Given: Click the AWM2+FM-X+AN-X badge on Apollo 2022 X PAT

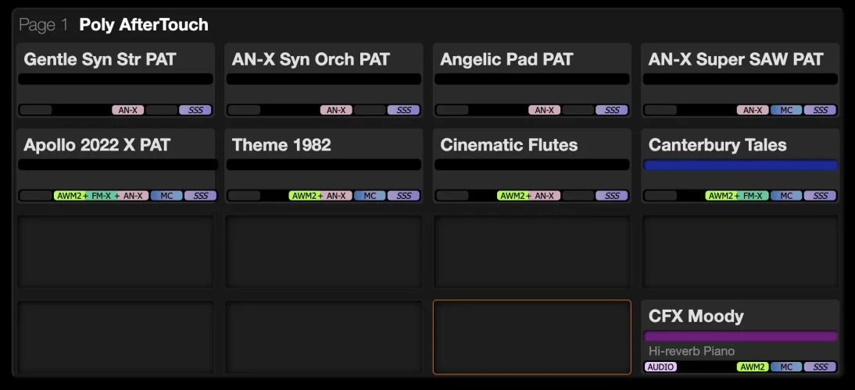Looking at the screenshot, I should [x=100, y=196].
